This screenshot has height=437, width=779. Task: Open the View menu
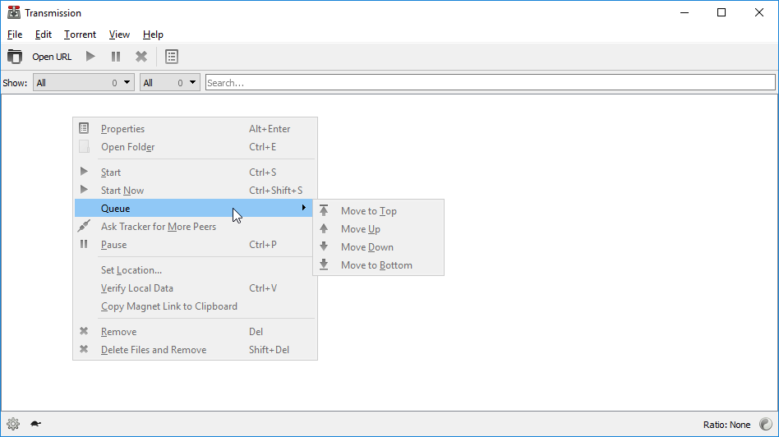pyautogui.click(x=119, y=34)
